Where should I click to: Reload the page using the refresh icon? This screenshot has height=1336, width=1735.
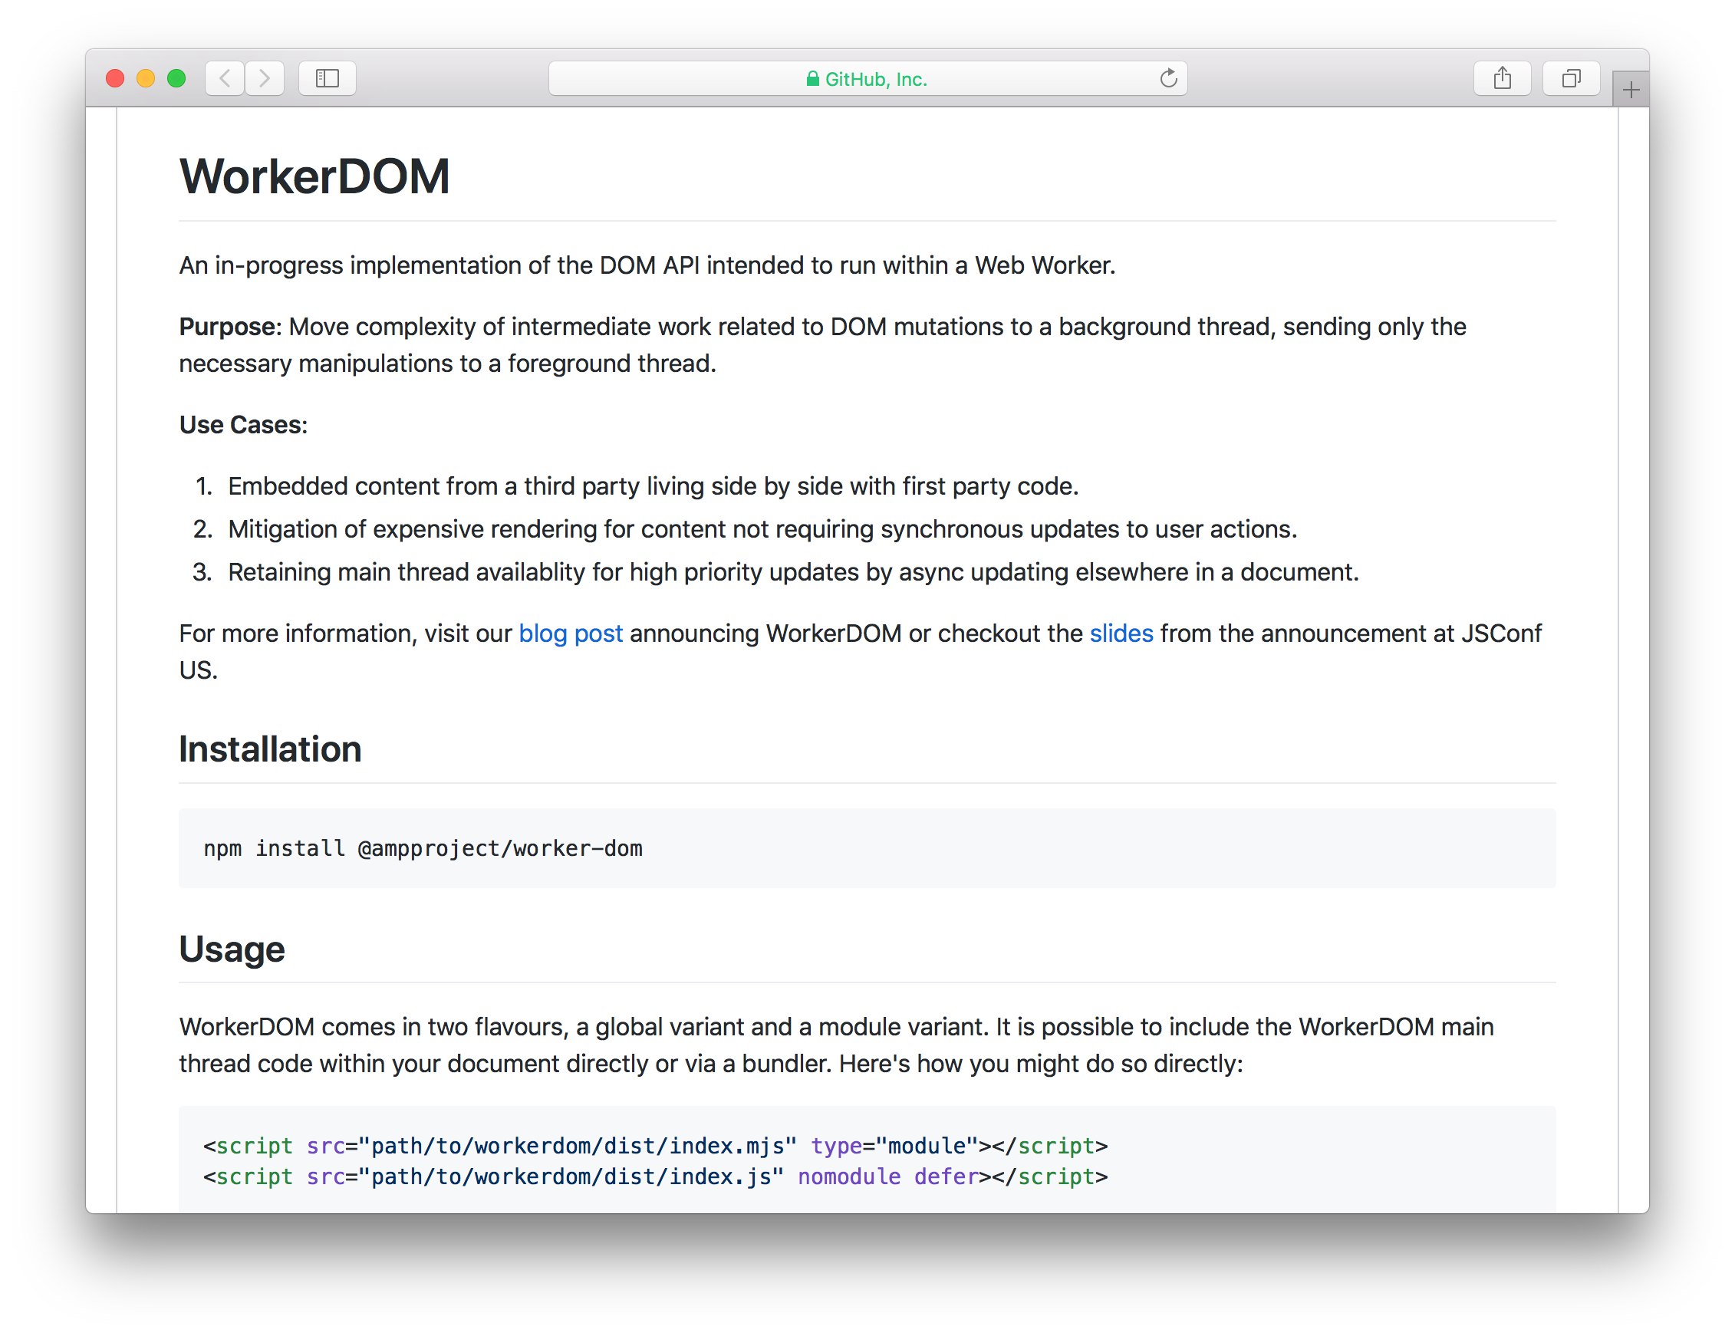tap(1167, 77)
